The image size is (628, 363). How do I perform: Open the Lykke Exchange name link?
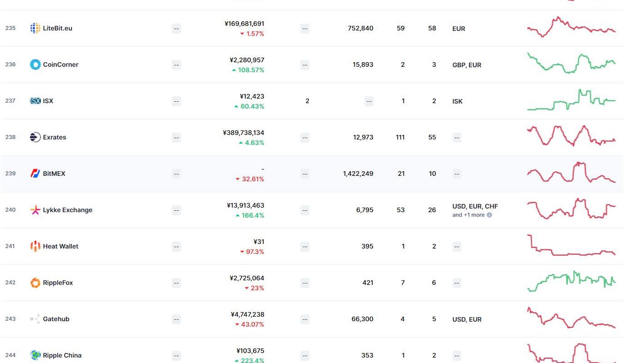point(67,210)
